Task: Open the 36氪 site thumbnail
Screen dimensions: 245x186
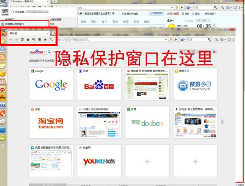Action: point(99,122)
